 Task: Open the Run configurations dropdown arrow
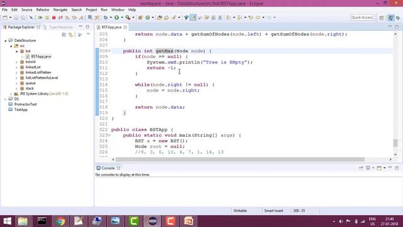(x=122, y=18)
